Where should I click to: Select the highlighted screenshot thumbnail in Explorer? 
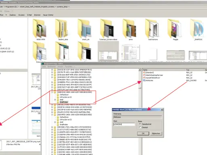[108, 51]
